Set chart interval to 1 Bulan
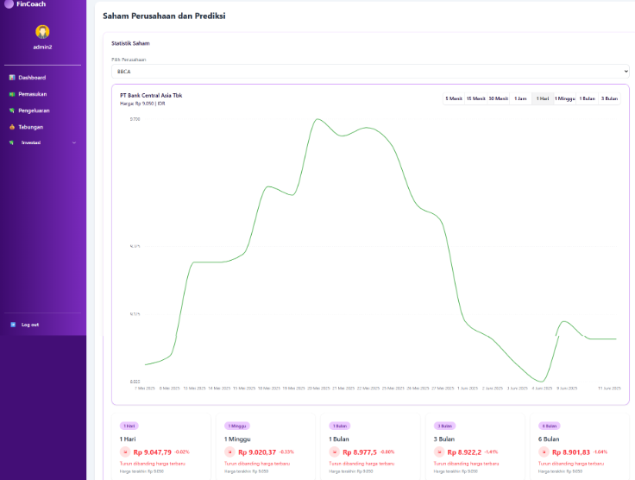 [x=588, y=98]
